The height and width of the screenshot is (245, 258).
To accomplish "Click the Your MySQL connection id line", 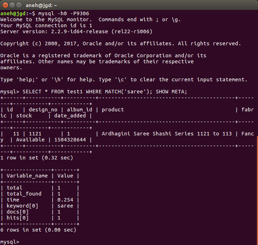I will tap(46, 25).
